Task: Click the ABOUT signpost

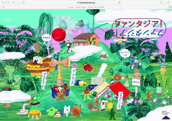Action: (136, 82)
